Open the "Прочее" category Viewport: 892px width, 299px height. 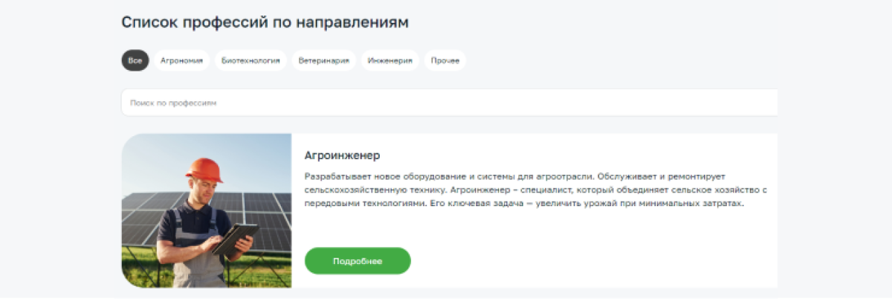point(445,61)
